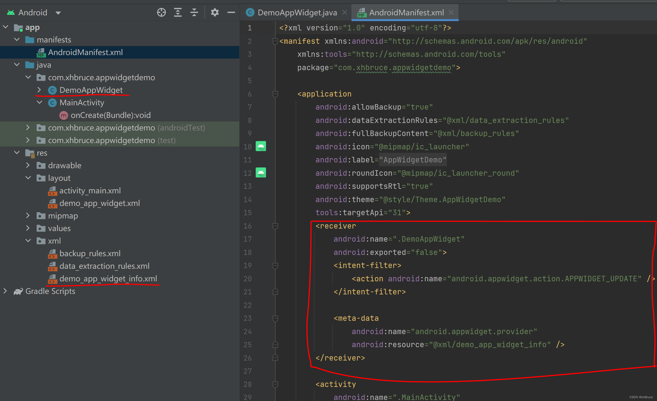Fold the application tag at line 6

tap(275, 94)
